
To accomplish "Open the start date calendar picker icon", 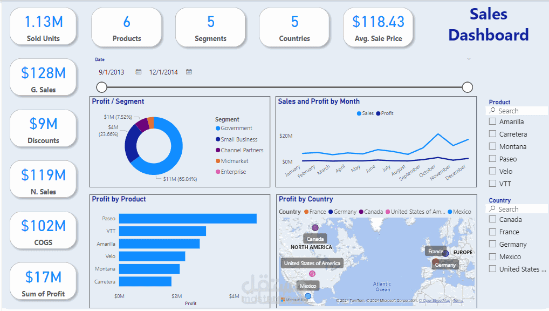I will [x=138, y=71].
